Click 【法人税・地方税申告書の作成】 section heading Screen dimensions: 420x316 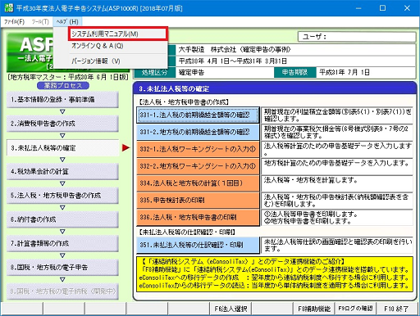pos(184,102)
